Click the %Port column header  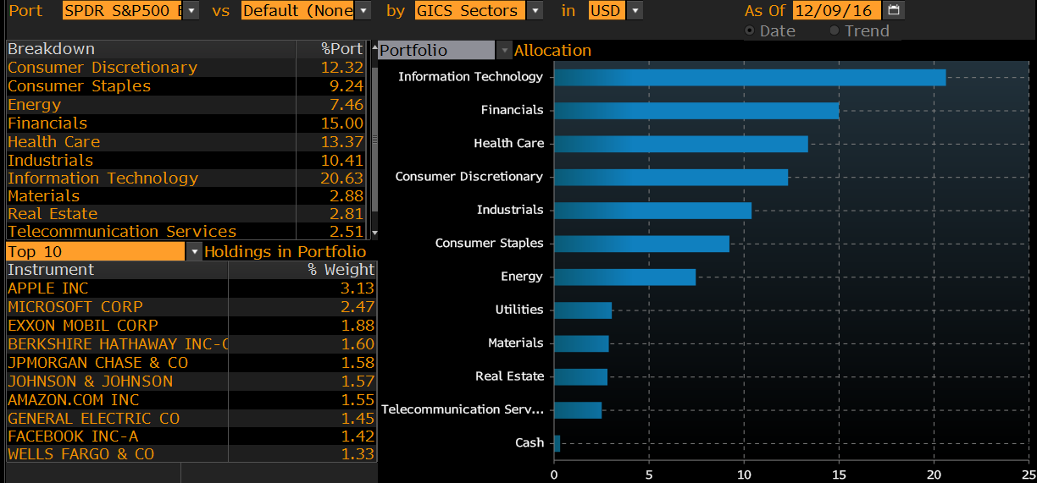331,49
